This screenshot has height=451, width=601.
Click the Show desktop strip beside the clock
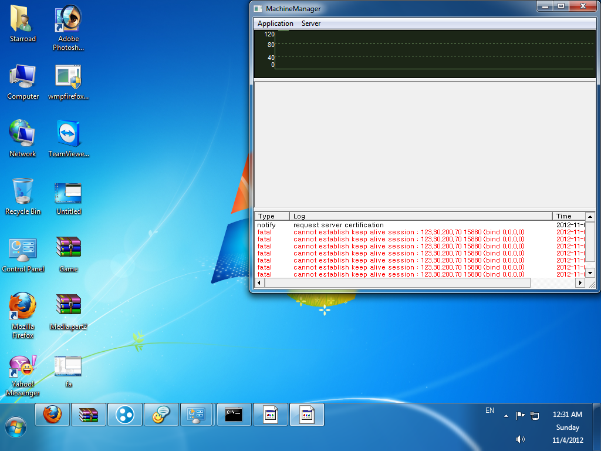597,427
